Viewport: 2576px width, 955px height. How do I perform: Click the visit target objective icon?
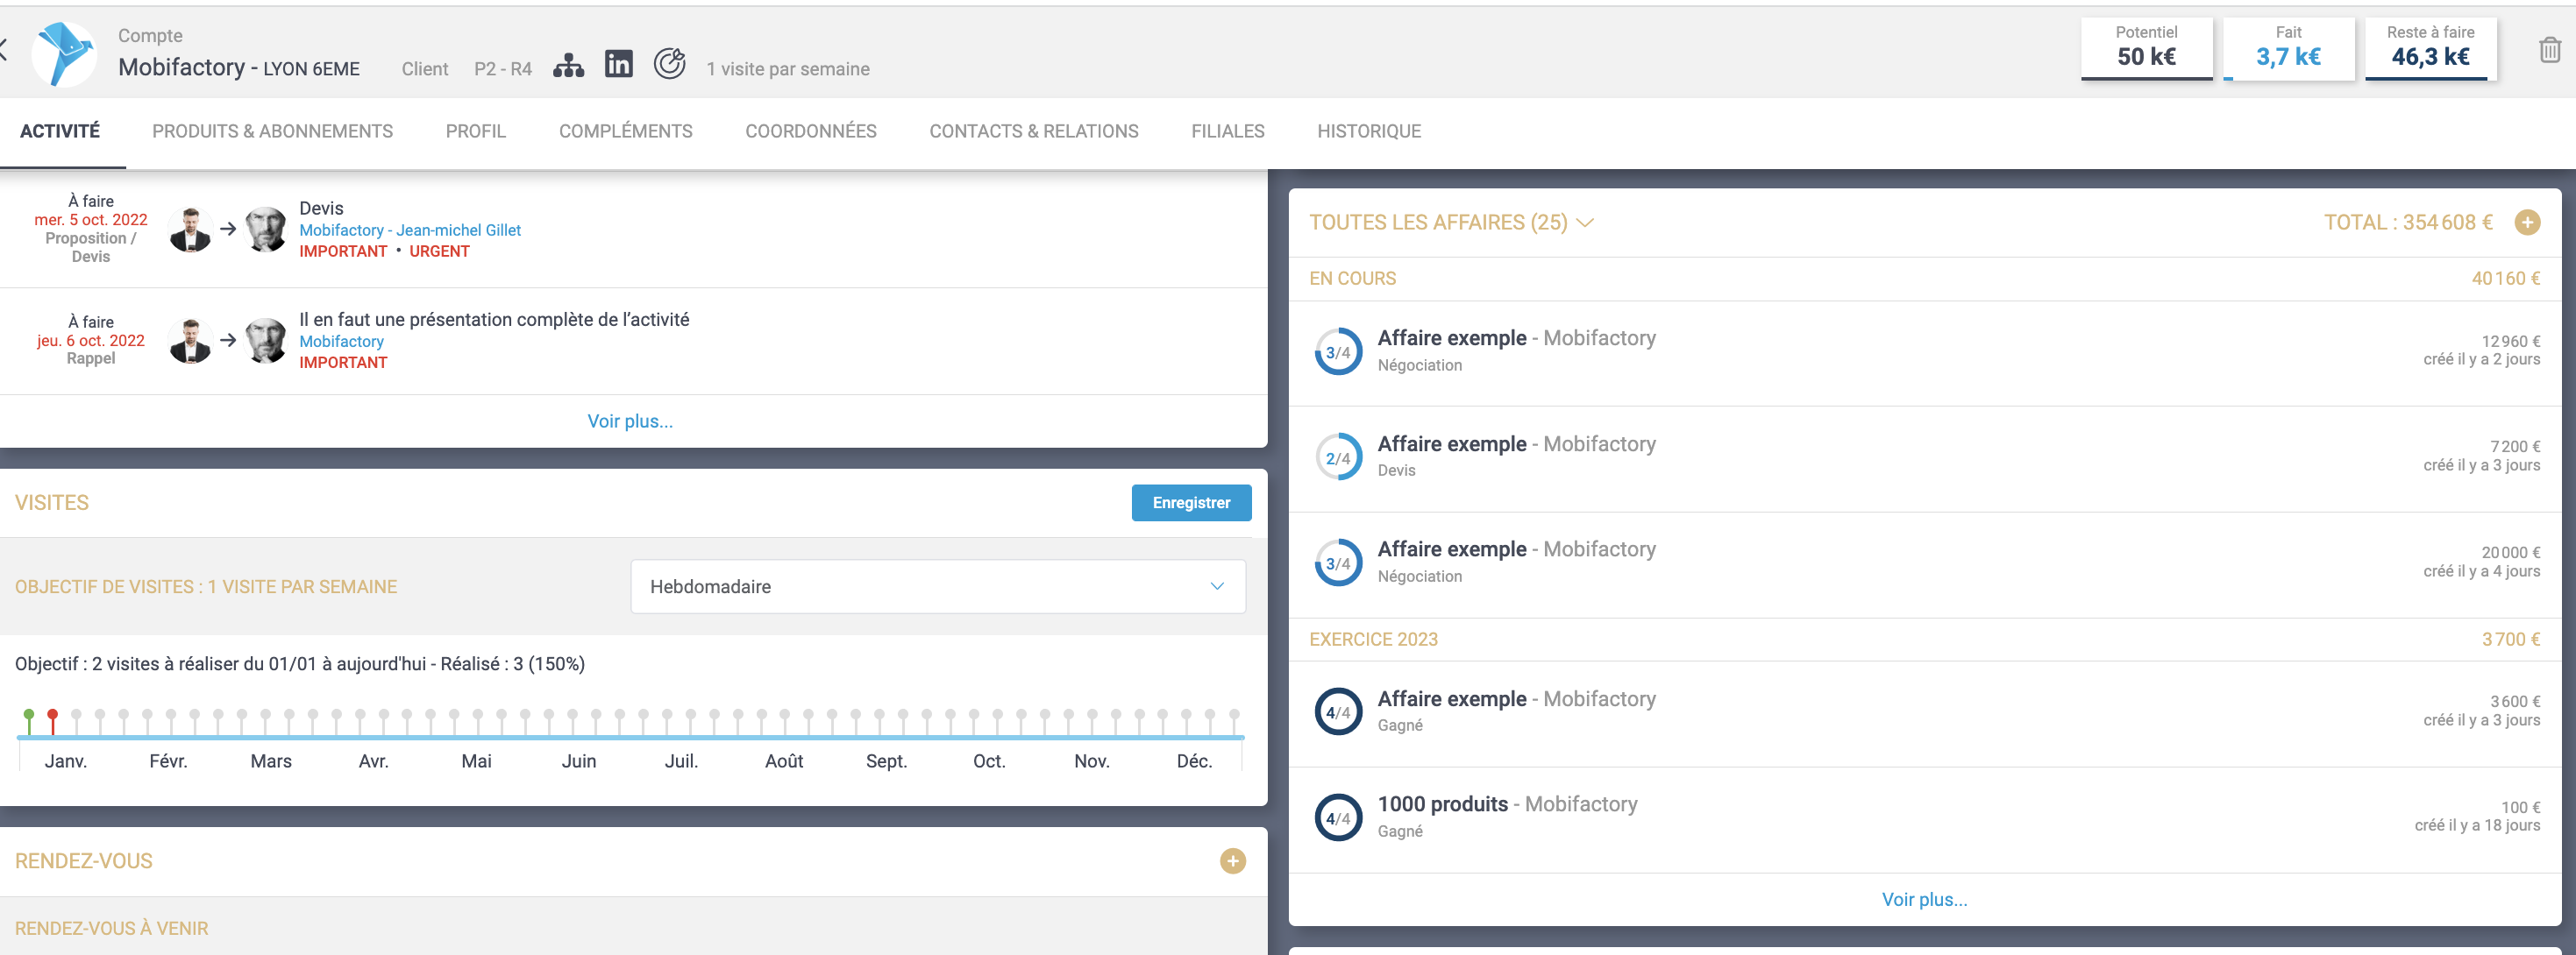point(669,64)
